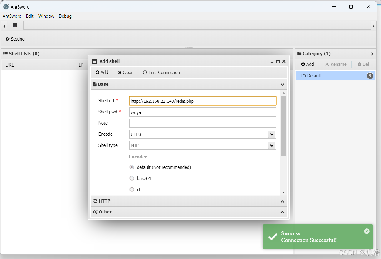Click the dialog scrollbar down arrow
Image resolution: width=381 pixels, height=259 pixels.
283,192
